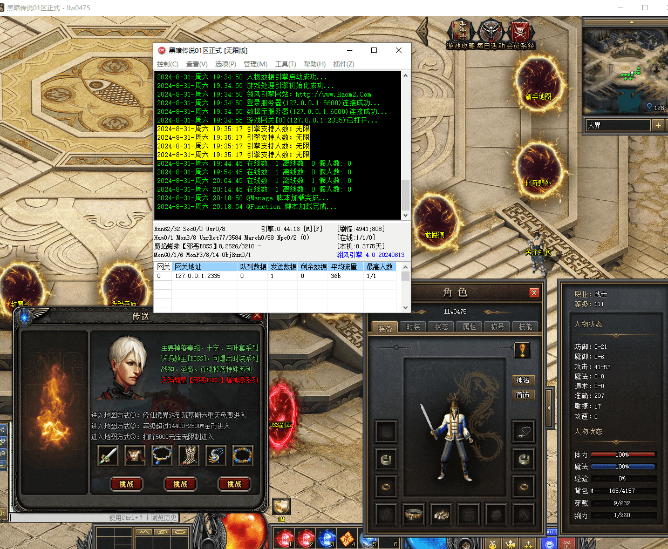This screenshot has width=668, height=549.
Task: Select the necklace equipment slot in 角色 panel
Action: [x=523, y=432]
